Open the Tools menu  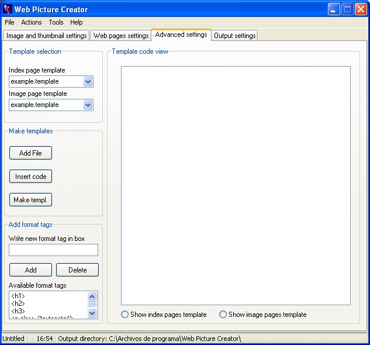click(56, 22)
